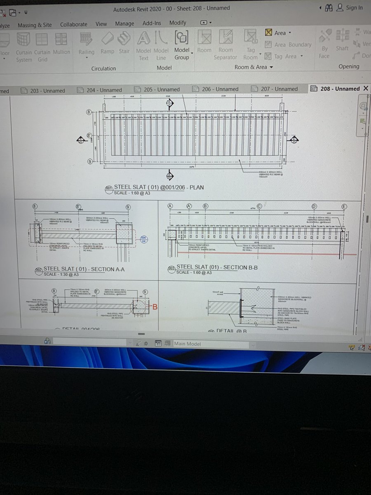371x495 pixels.
Task: Open the Tag Area dropdown arrow
Action: [x=301, y=57]
